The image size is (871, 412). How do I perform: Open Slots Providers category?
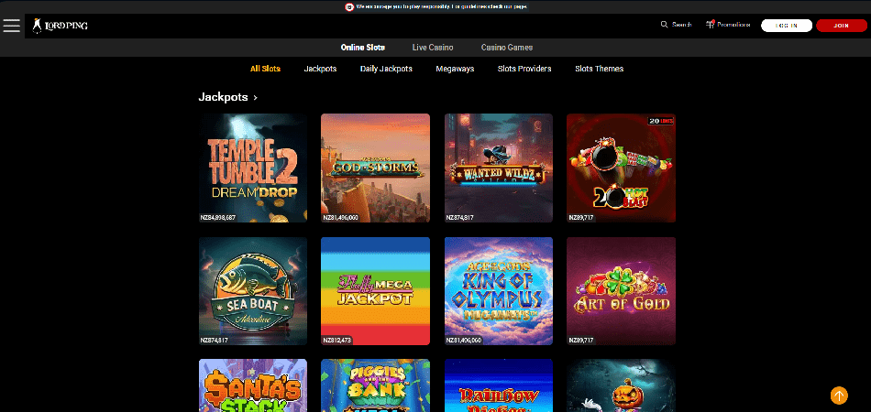pos(524,69)
